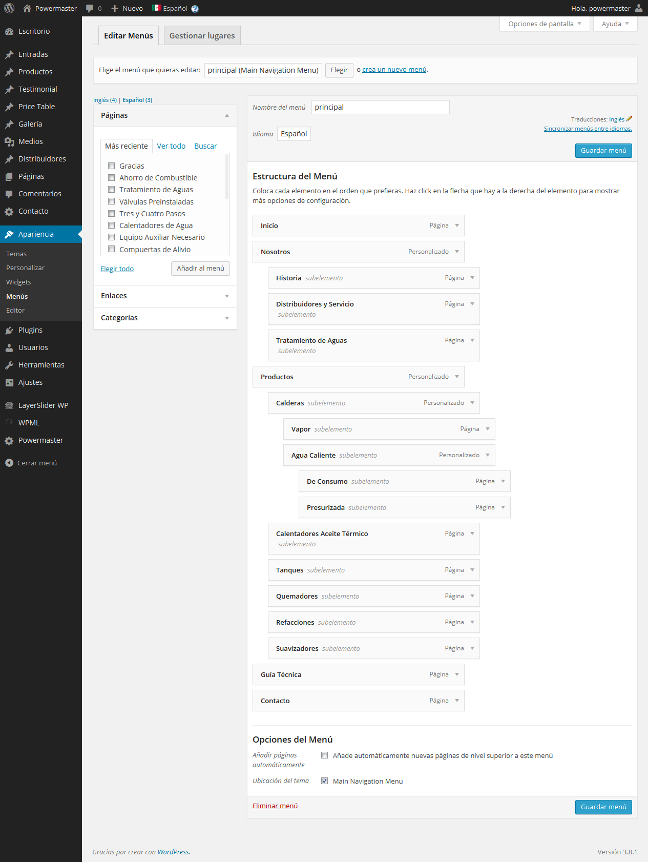
Task: Click the WordPress logo in admin bar
Action: (x=9, y=8)
